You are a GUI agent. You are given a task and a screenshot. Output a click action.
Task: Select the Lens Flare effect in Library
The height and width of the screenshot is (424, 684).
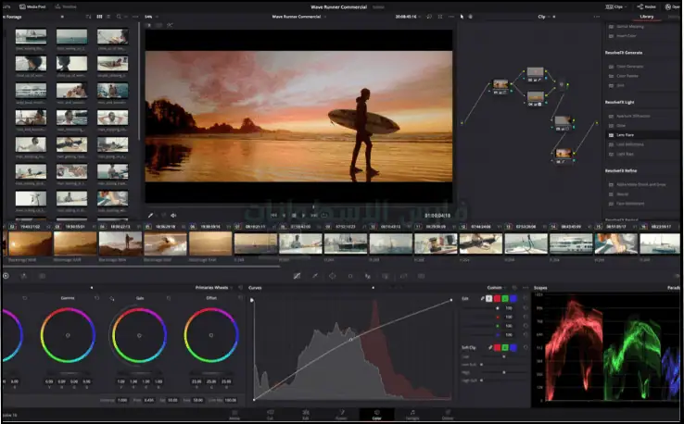click(x=624, y=135)
